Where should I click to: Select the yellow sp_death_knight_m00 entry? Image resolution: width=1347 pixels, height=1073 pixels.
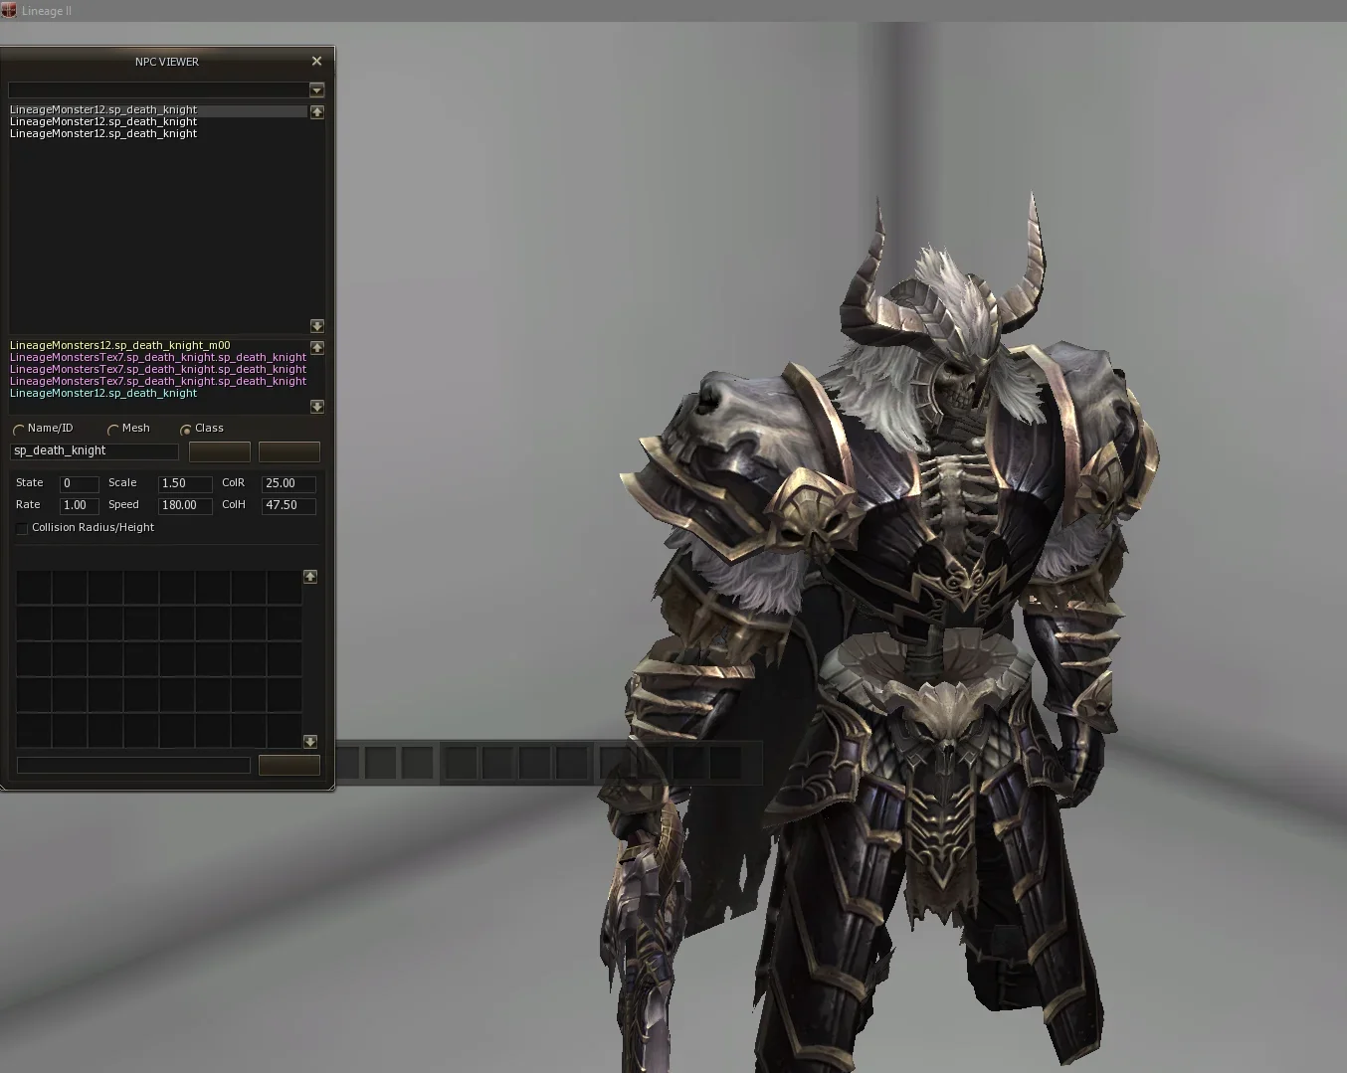pos(119,345)
